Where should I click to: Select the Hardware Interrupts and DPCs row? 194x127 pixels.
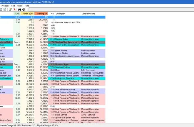click(53, 22)
